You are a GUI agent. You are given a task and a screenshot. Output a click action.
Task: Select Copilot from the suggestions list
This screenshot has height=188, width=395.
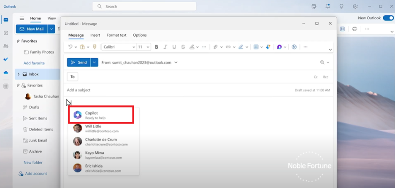101,115
